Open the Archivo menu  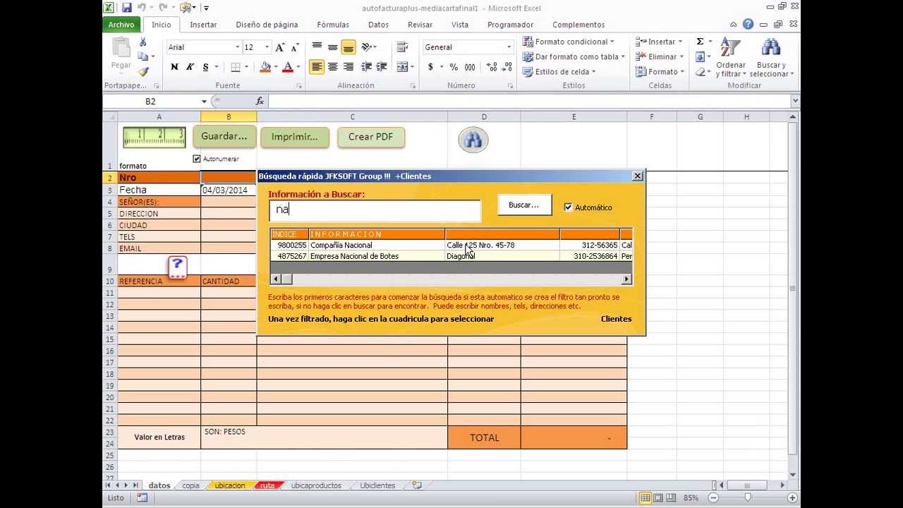(121, 25)
